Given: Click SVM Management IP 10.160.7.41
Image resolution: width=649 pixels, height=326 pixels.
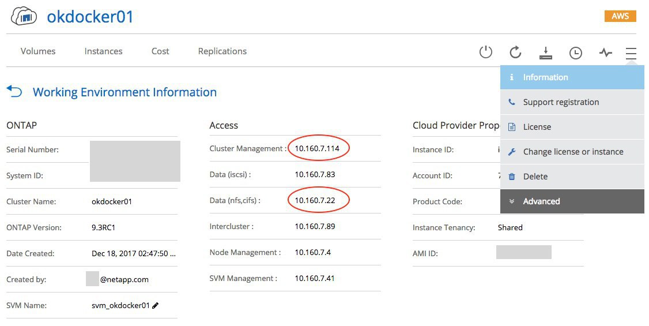Looking at the screenshot, I should [315, 278].
